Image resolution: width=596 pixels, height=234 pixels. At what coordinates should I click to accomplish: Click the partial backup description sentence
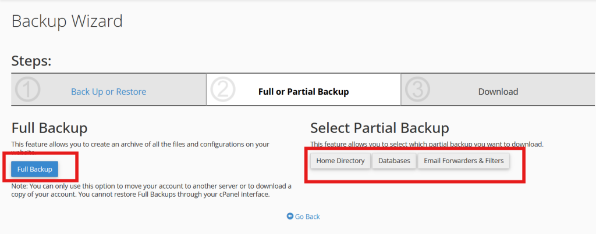pos(428,144)
